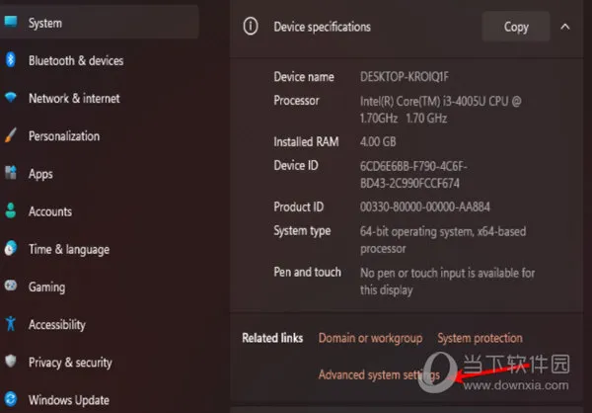Open Windows Update page
The image size is (592, 413).
point(69,400)
